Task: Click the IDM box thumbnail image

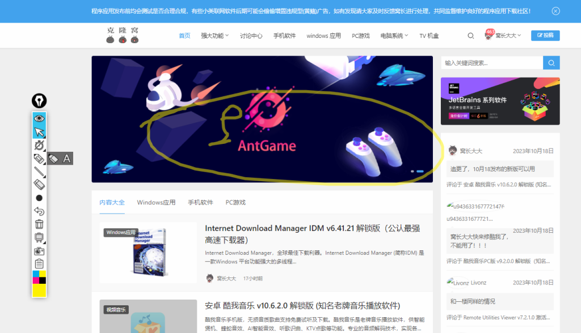Action: pos(148,253)
